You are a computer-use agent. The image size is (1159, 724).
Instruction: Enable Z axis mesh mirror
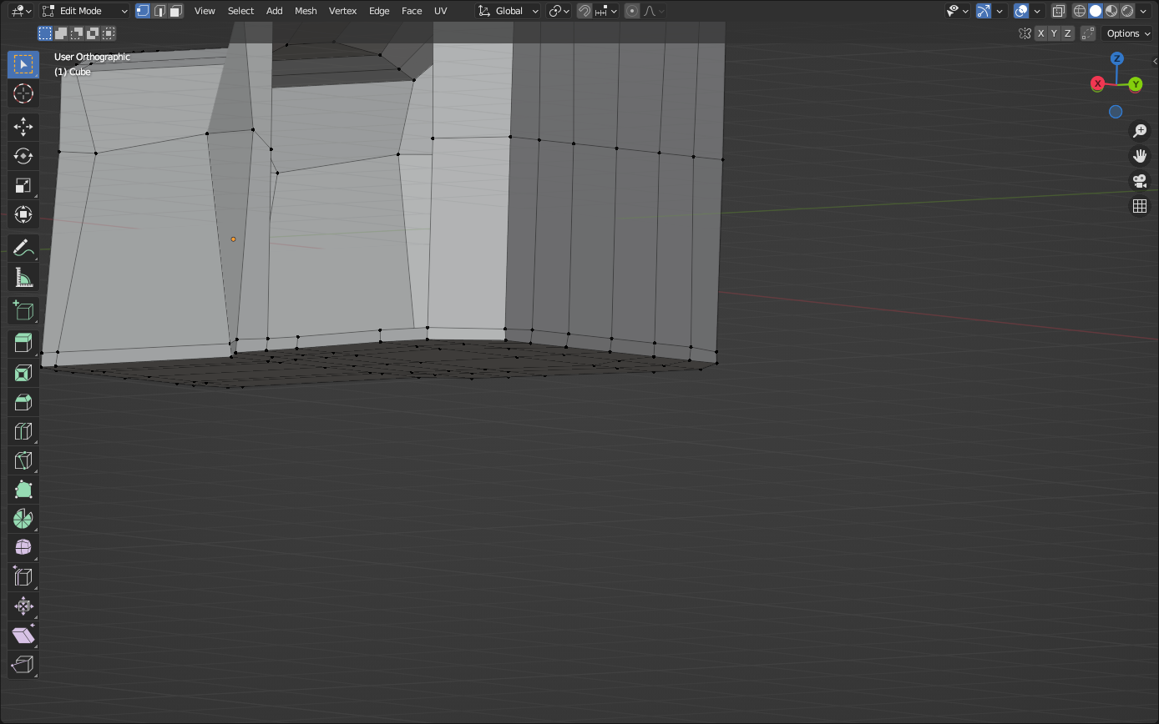1067,33
